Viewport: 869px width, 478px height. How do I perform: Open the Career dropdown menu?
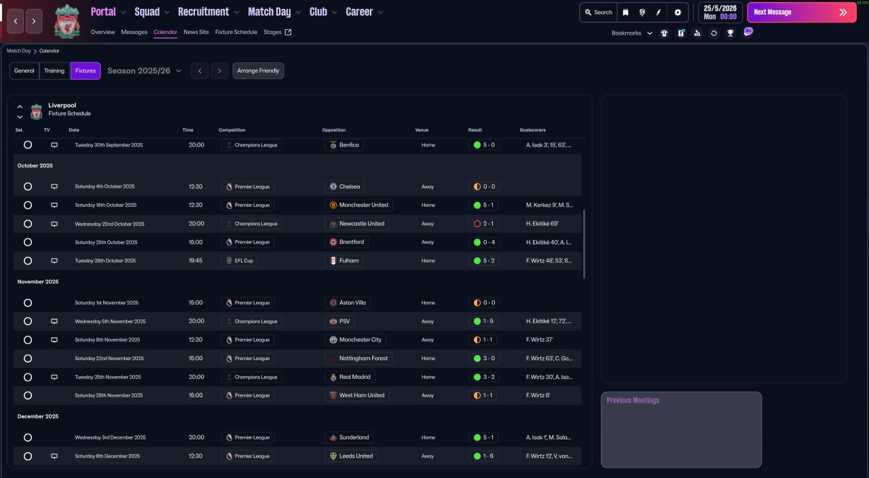tap(365, 12)
